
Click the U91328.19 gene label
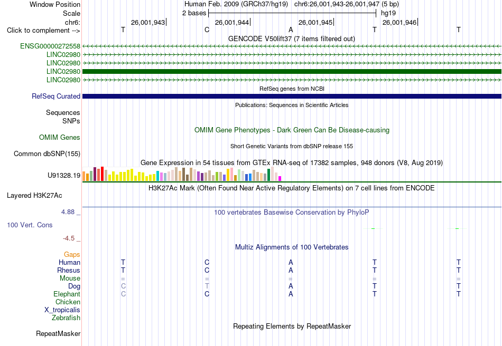coord(64,175)
